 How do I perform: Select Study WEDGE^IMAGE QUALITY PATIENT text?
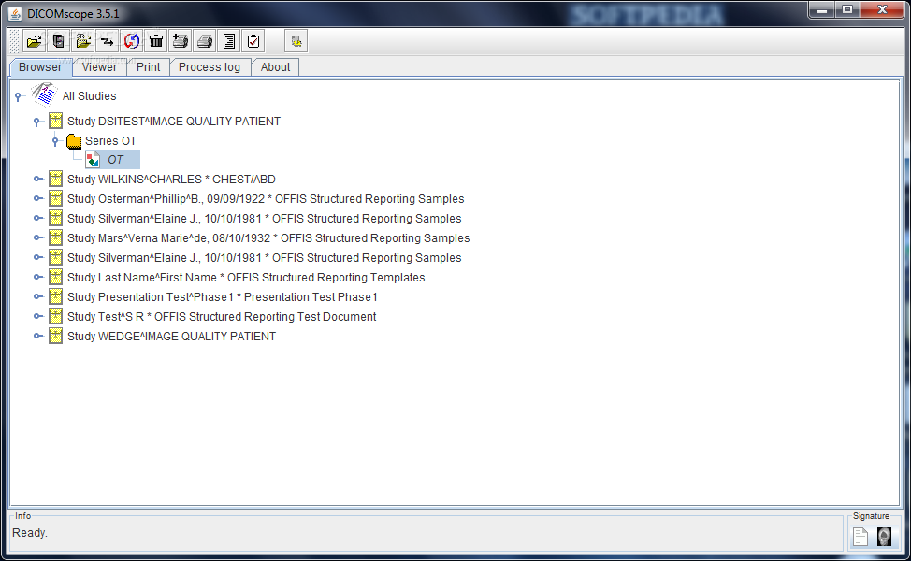click(x=171, y=337)
